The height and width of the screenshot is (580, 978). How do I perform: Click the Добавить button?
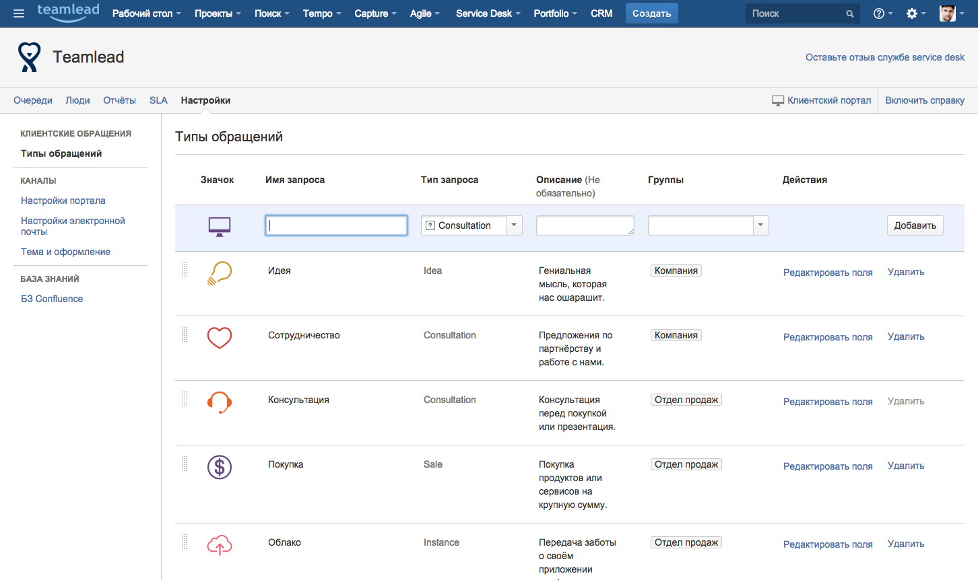(x=915, y=225)
